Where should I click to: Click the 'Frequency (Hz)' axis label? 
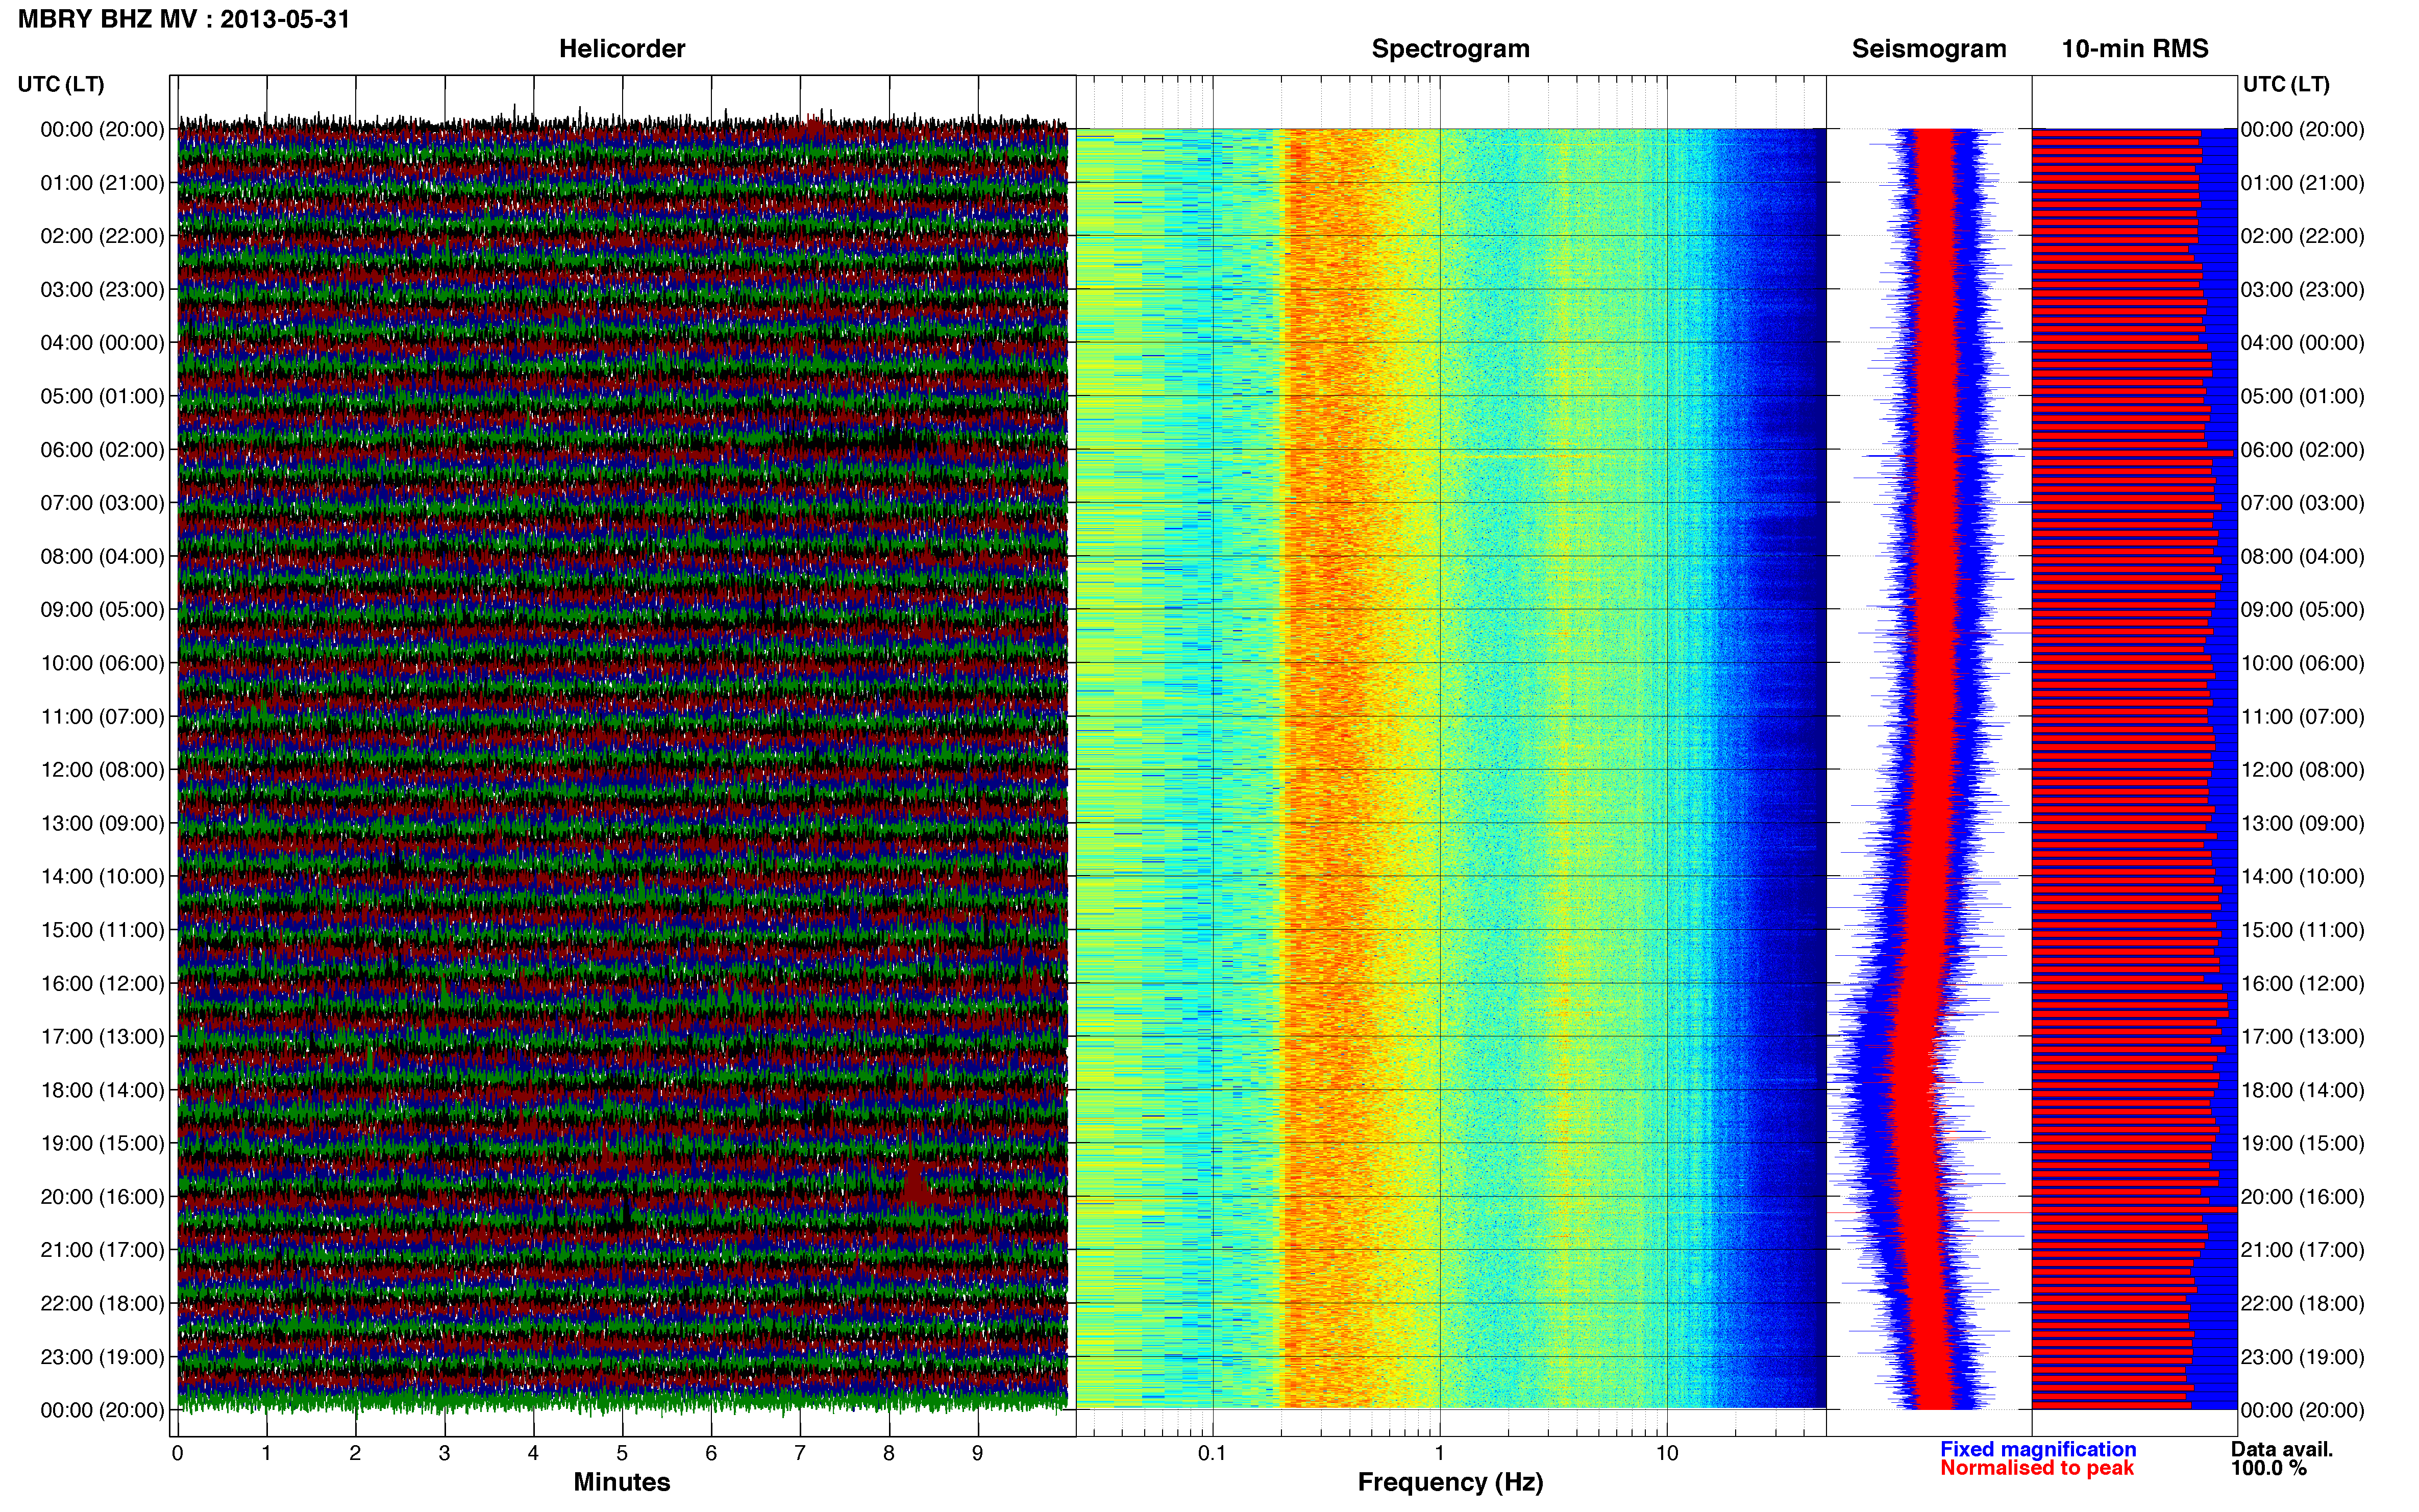(x=1450, y=1482)
